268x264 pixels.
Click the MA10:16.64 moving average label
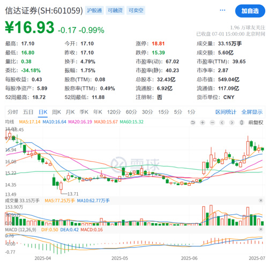point(54,122)
